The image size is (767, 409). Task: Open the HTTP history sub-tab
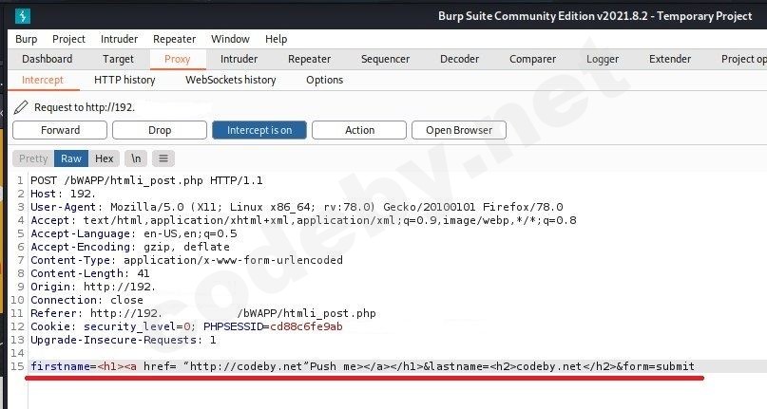pyautogui.click(x=125, y=80)
